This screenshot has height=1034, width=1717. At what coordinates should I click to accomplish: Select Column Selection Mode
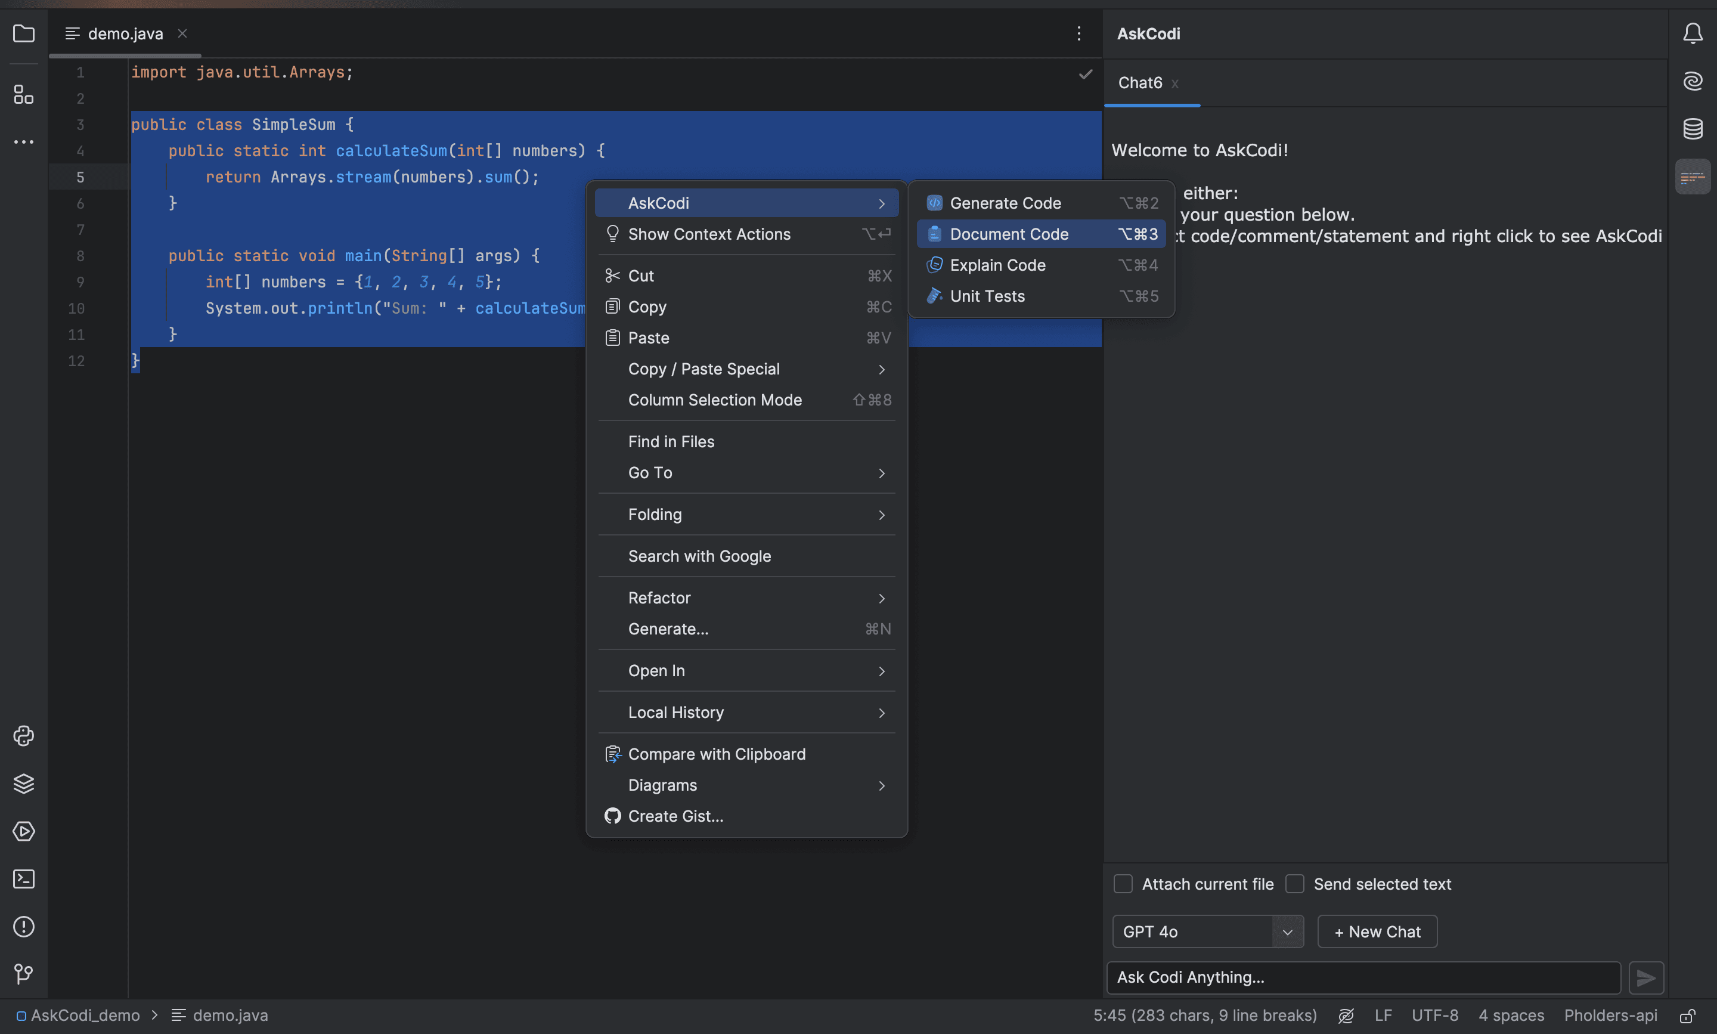pyautogui.click(x=746, y=400)
